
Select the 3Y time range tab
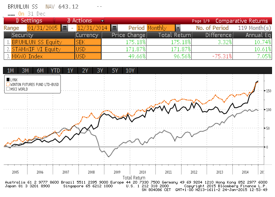pyautogui.click(x=100, y=71)
